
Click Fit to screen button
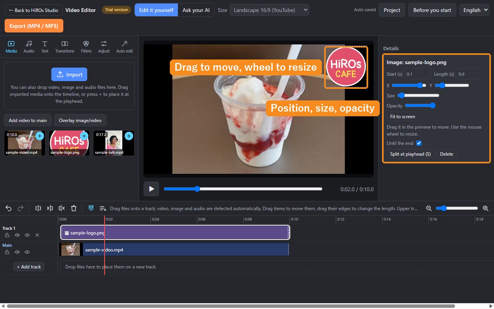403,117
